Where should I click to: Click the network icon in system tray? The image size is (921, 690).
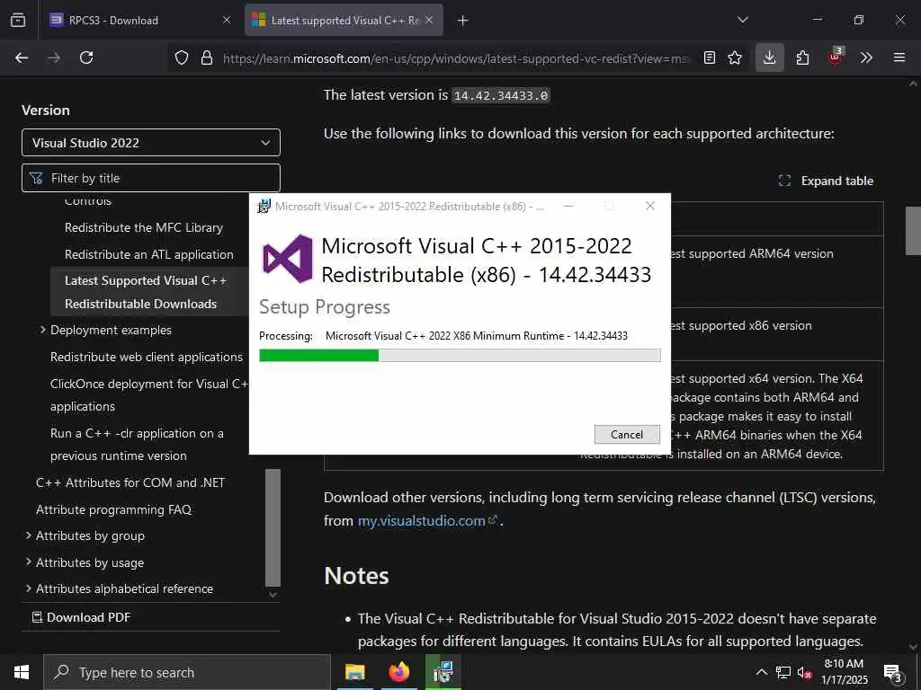point(783,672)
